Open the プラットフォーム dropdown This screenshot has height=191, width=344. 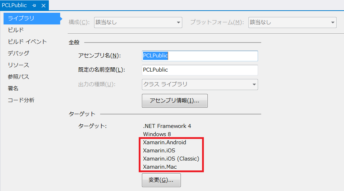coord(292,22)
